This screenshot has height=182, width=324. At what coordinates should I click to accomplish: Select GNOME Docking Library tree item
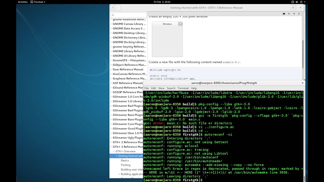coord(130,42)
